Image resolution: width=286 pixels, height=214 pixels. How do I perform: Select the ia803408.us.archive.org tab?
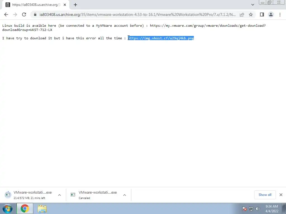click(x=35, y=5)
